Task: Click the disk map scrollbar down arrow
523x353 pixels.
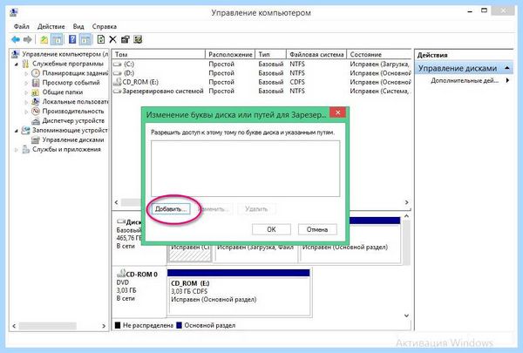Action: 406,316
